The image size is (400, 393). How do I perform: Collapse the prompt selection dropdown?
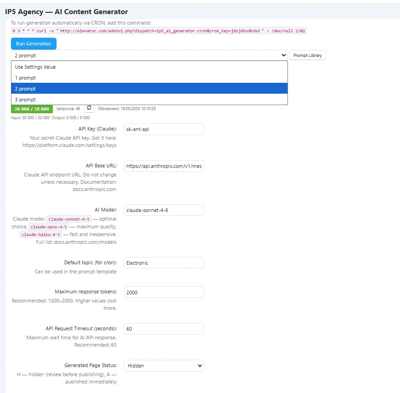[x=149, y=55]
